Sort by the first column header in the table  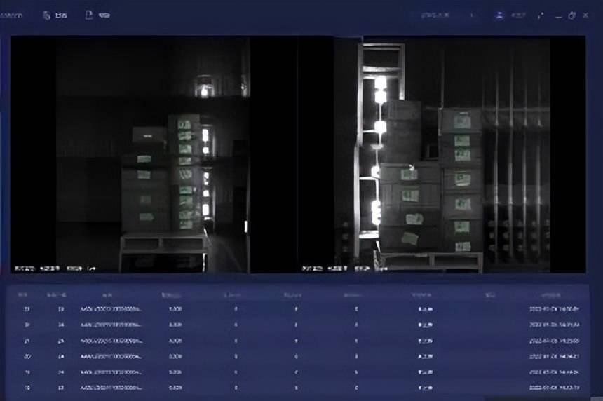[22, 295]
